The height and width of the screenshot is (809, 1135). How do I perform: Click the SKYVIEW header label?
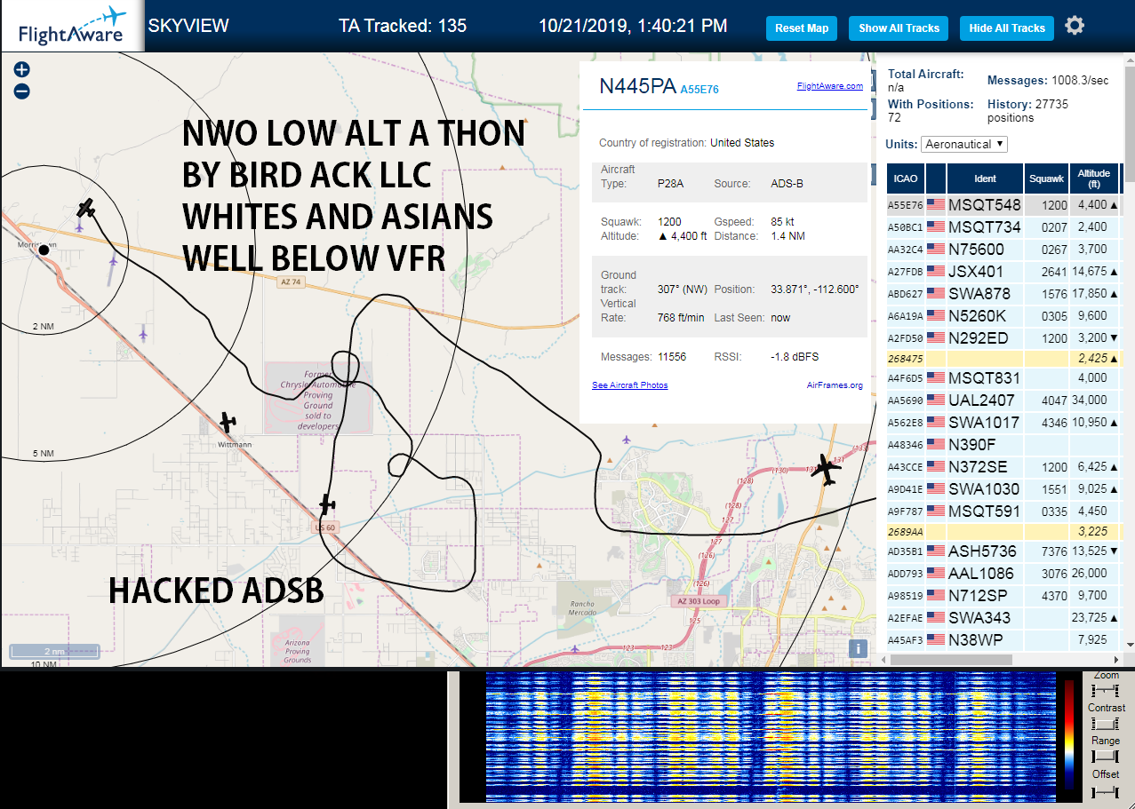pyautogui.click(x=188, y=26)
